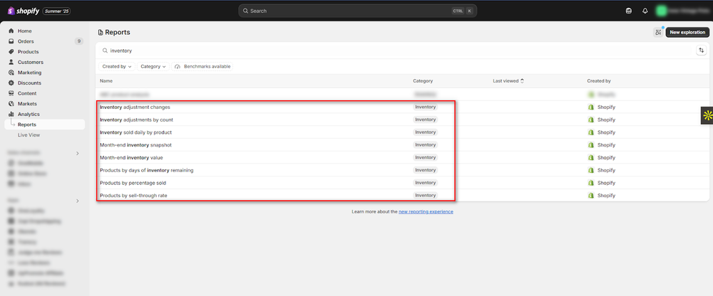Open Customers in the sidebar menu
Screen dimensions: 713x296
click(x=30, y=62)
